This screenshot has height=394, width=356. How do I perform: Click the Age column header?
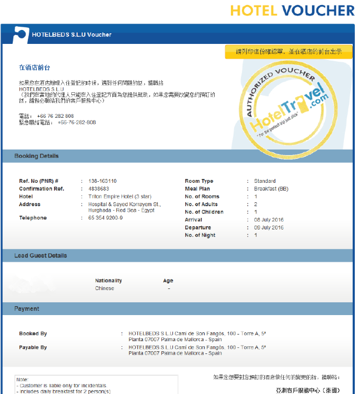168,281
